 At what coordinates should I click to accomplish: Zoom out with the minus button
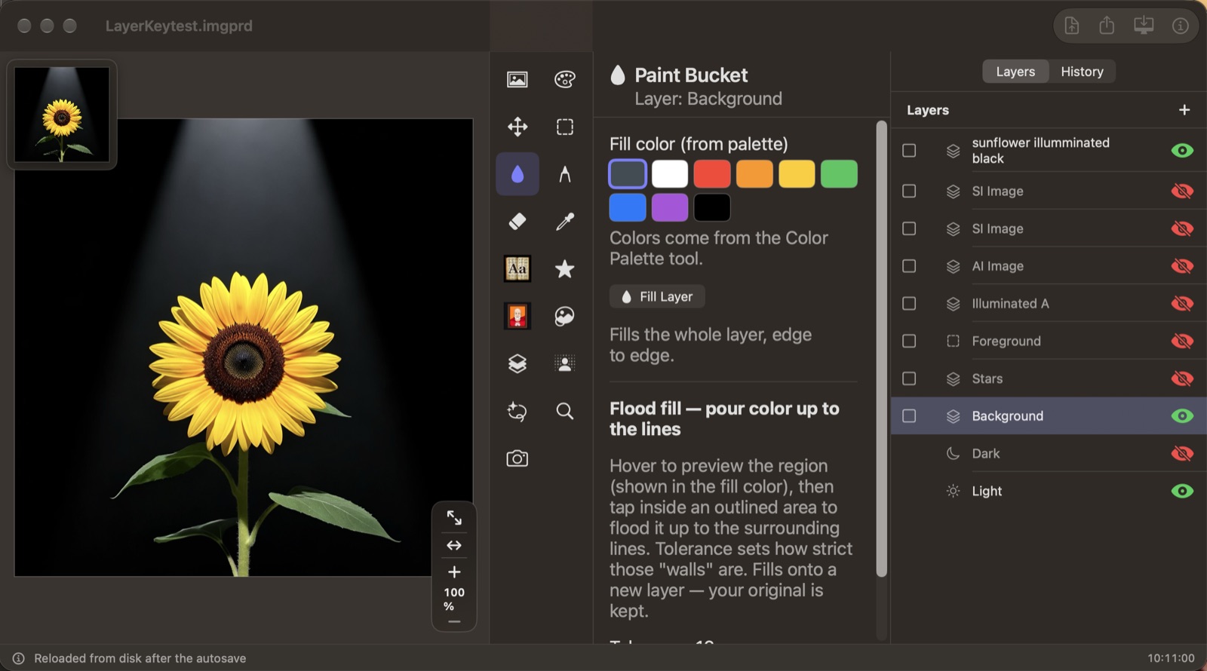(x=454, y=622)
